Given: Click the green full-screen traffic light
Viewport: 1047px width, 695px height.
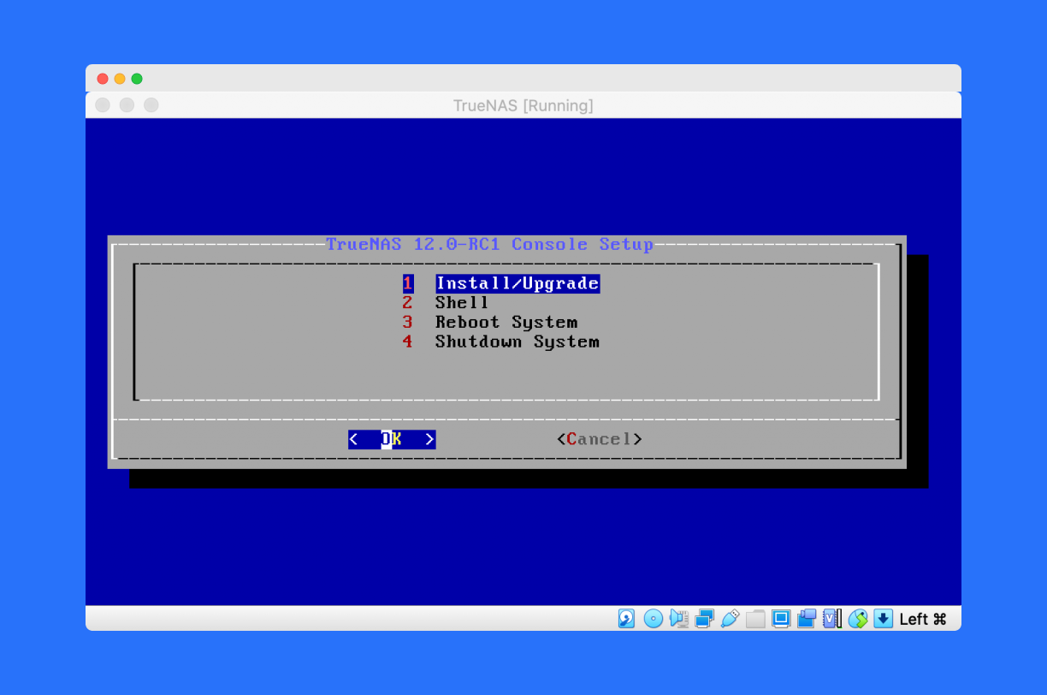Looking at the screenshot, I should point(137,78).
